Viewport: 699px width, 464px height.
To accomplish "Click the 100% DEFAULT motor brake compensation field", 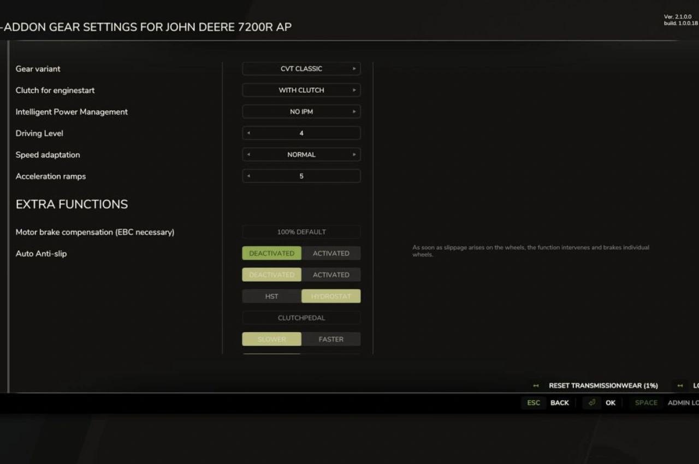I will click(x=301, y=232).
